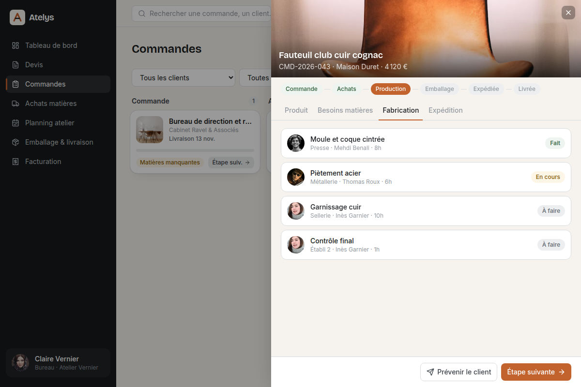The image size is (581, 387).
Task: Click the Emballage package icon
Action: tap(15, 142)
